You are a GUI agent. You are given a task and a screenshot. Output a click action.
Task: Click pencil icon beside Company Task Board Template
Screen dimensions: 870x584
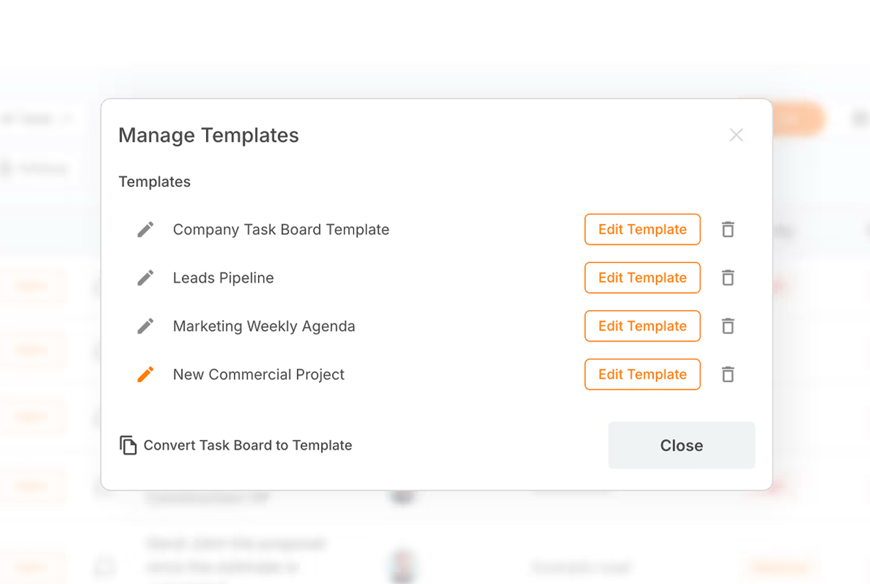point(145,230)
